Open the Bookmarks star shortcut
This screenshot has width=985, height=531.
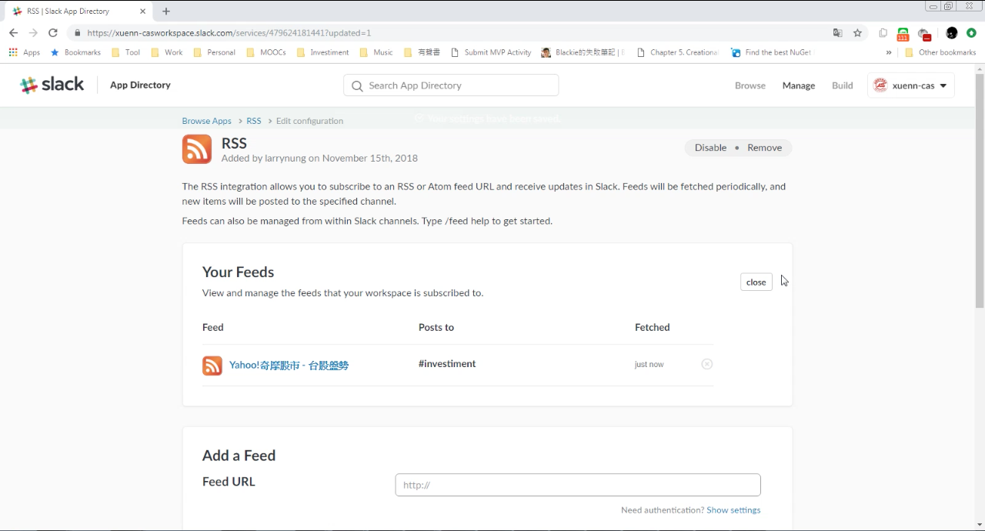(75, 52)
